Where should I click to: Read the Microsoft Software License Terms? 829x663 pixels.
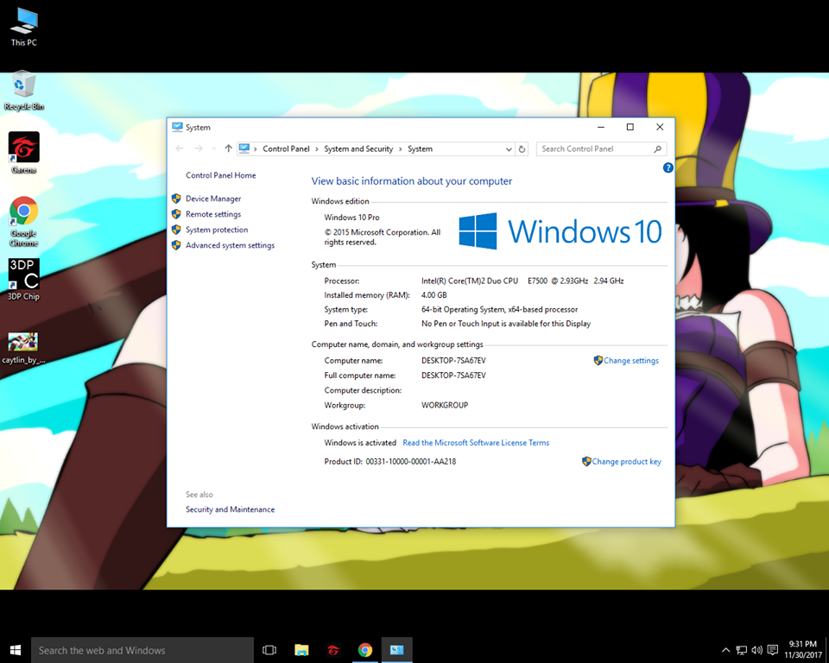pyautogui.click(x=476, y=443)
